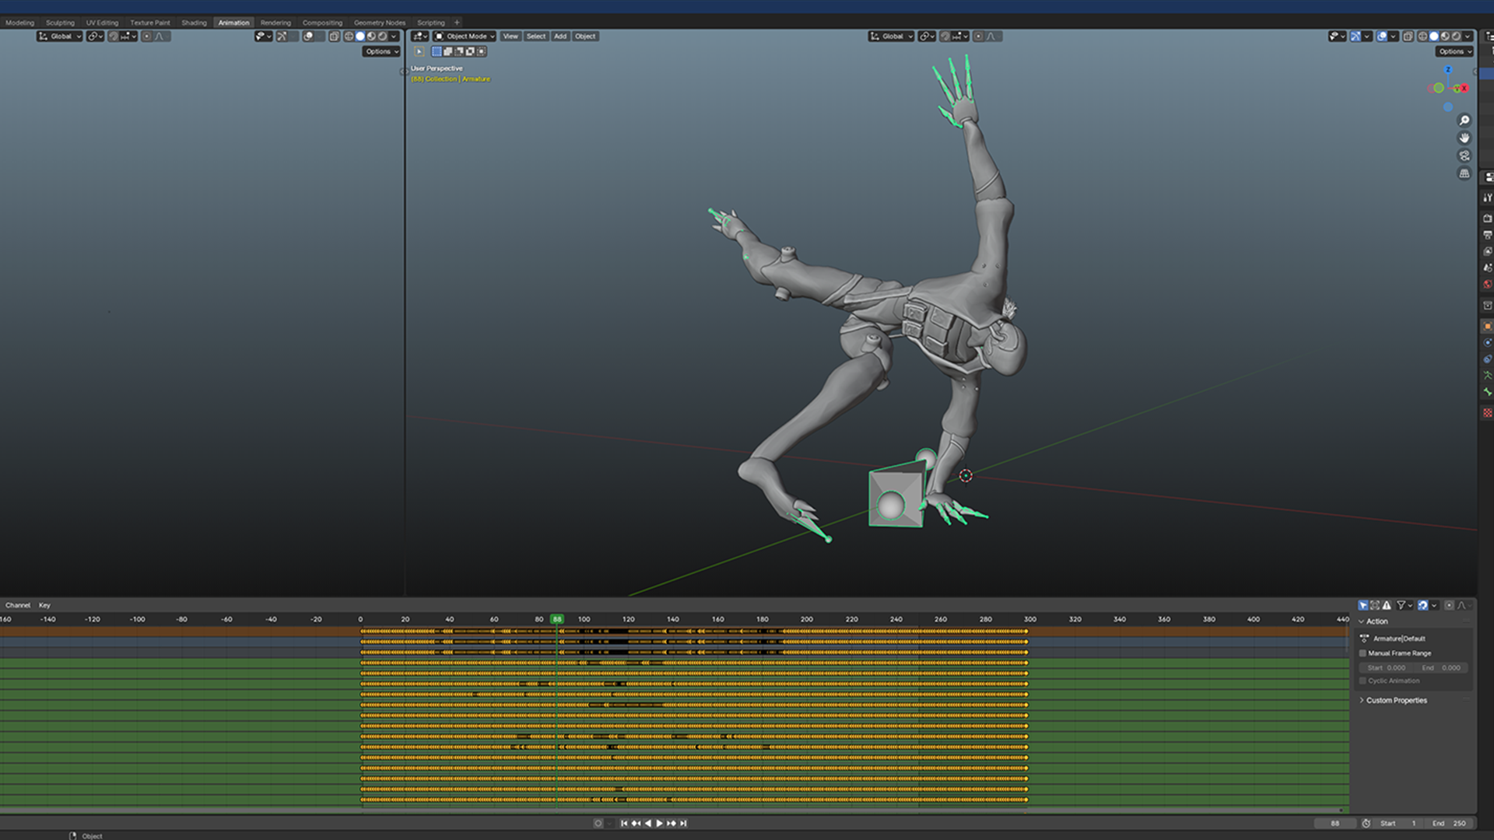Screen dimensions: 1494x840
Task: Open Object Mode dropdown
Action: [465, 36]
